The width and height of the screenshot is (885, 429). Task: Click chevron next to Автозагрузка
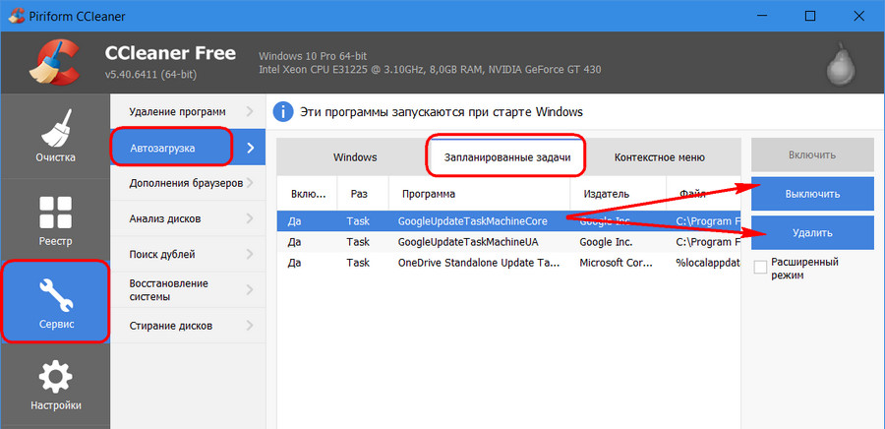pos(251,148)
